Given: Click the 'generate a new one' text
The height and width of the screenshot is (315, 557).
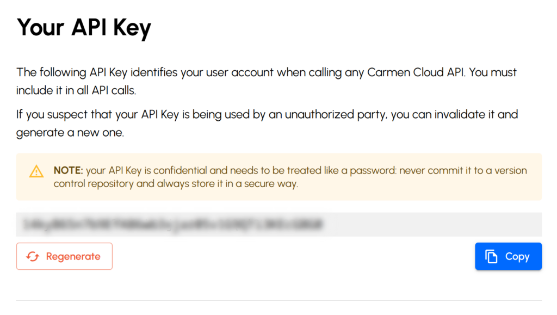Looking at the screenshot, I should pos(70,132).
